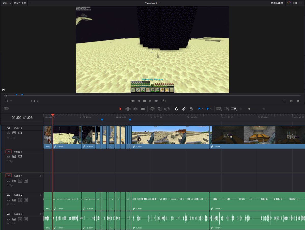The width and height of the screenshot is (305, 230).
Task: Click the Replace Clip icon
Action: click(x=167, y=109)
